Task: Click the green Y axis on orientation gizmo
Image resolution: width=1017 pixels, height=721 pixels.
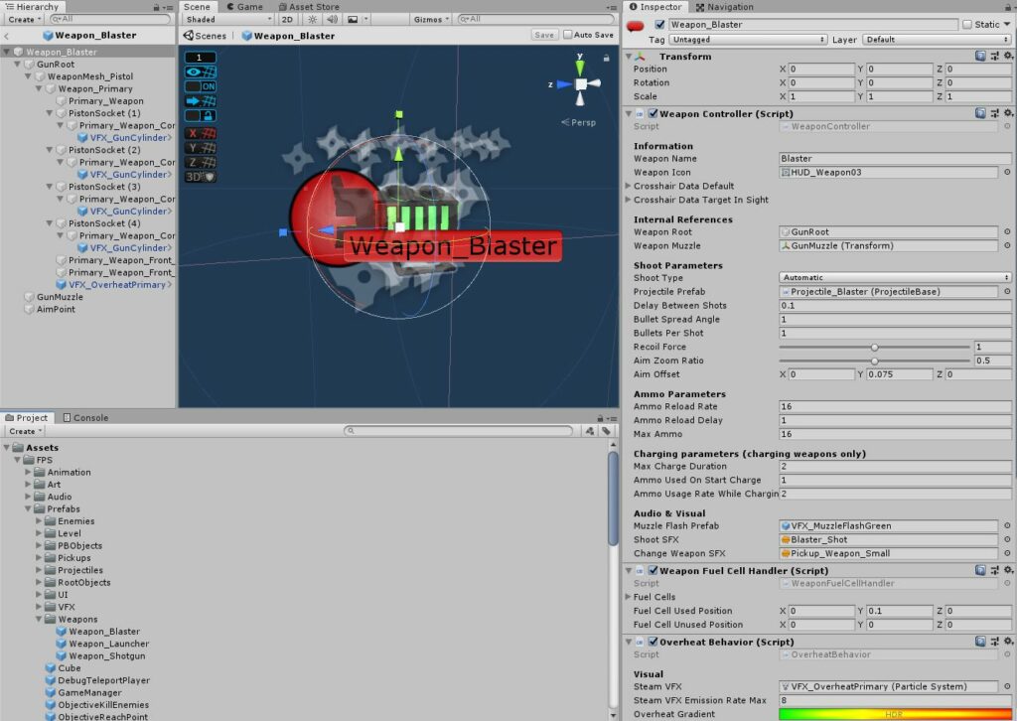Action: pos(580,67)
